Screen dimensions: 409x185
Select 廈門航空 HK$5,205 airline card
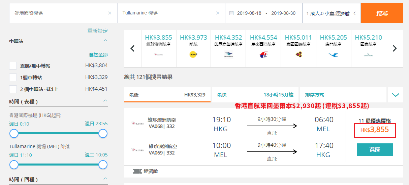(x=334, y=48)
